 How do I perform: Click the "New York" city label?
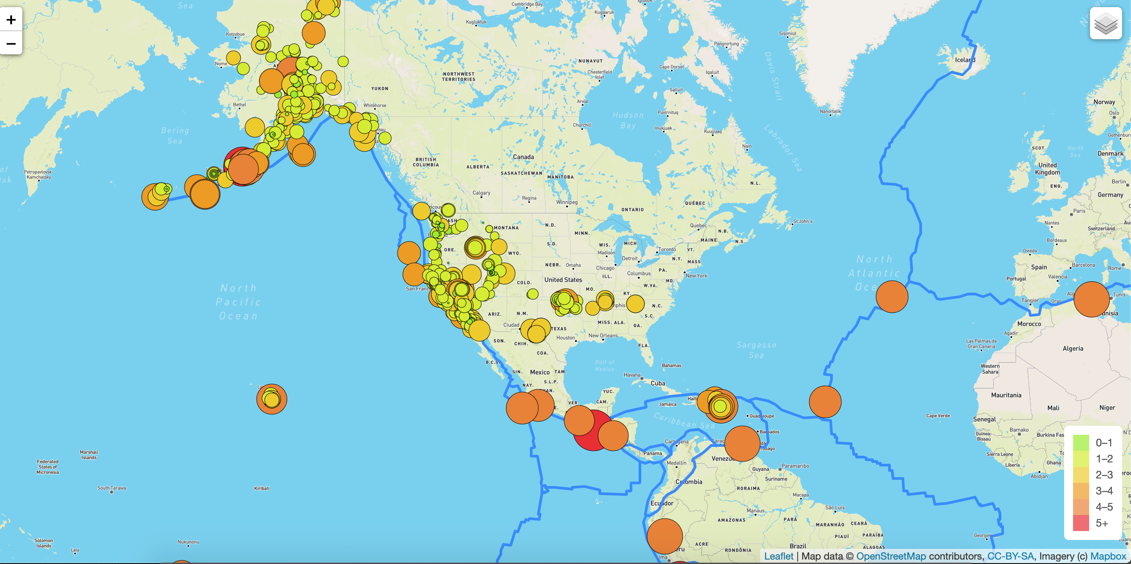click(x=696, y=276)
